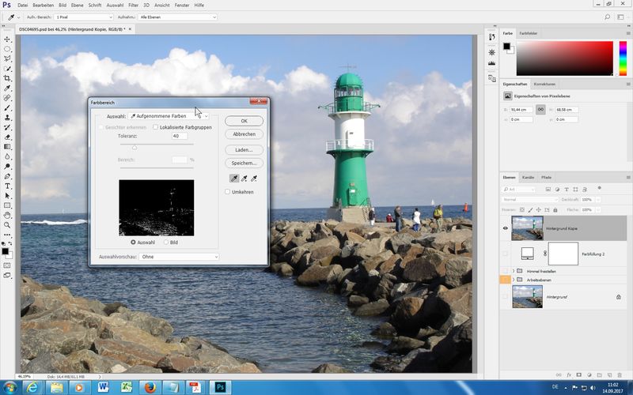Check Lokalisierte Farbgruppen option
The width and height of the screenshot is (633, 395).
coord(156,126)
